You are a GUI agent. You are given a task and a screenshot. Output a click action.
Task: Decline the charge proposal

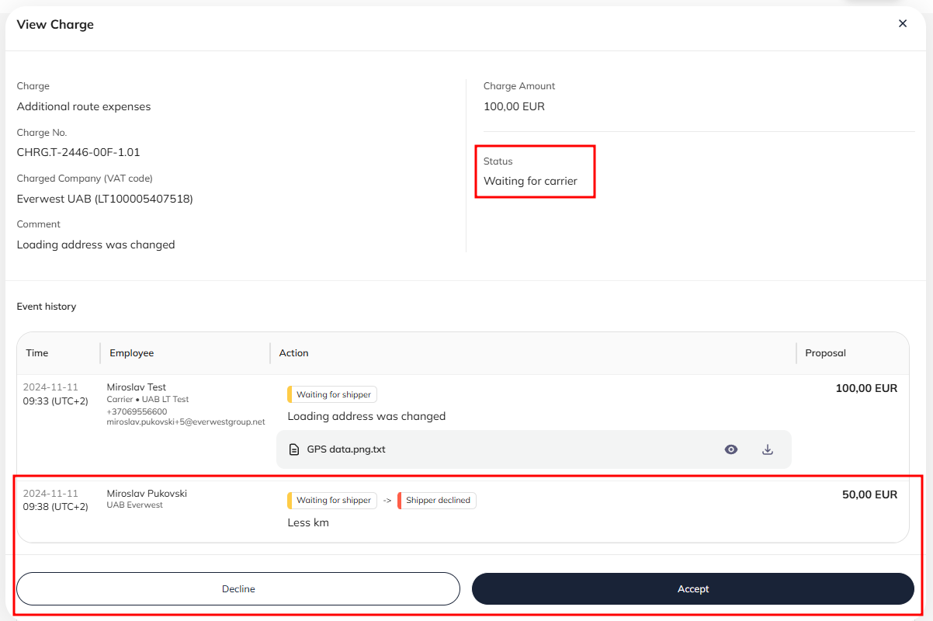[x=238, y=588]
